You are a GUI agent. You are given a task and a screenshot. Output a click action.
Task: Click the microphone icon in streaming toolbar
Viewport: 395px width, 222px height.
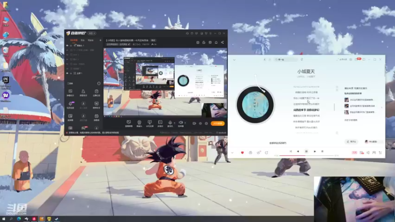170,123
